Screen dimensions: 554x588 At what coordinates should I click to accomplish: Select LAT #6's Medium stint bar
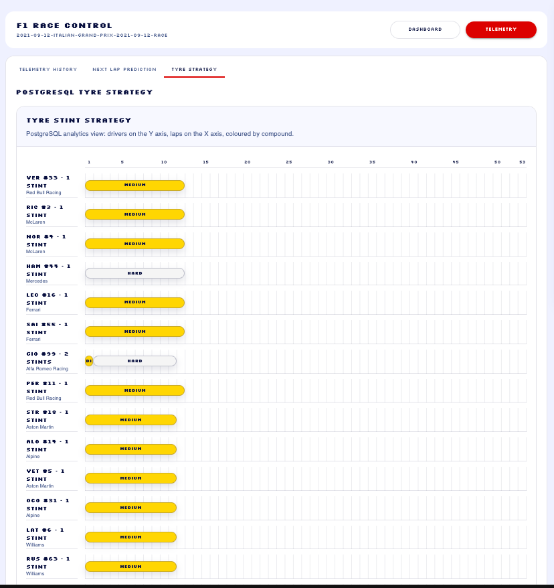pos(130,537)
